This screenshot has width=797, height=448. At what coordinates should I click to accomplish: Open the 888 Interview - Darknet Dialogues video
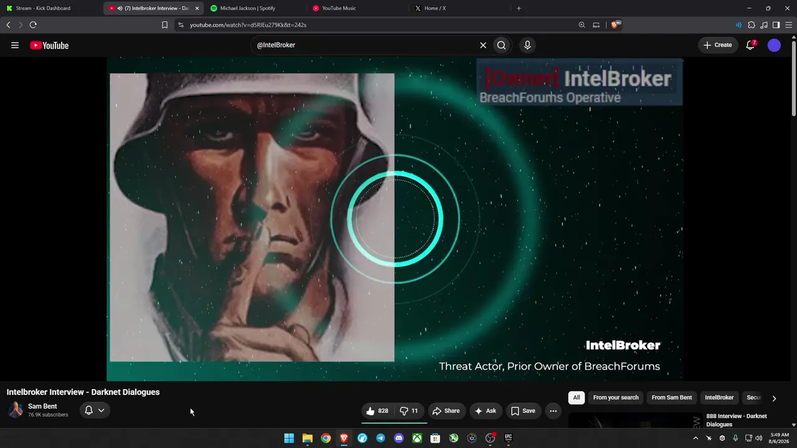tap(737, 420)
